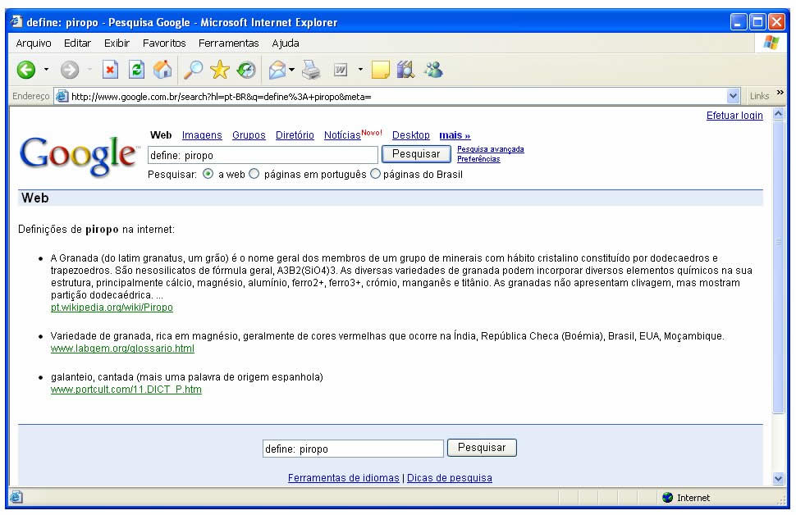Screen dimensions: 796x515
Task: Launch the Messenger people icon
Action: point(433,70)
